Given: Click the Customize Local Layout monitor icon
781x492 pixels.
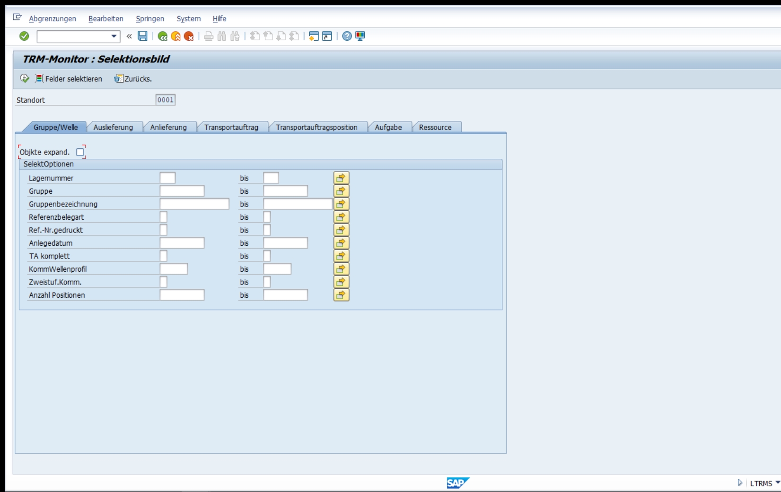Looking at the screenshot, I should (x=360, y=36).
